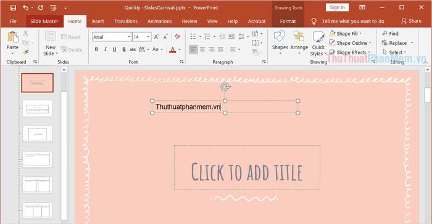Toggle Underline formatting

[x=114, y=49]
